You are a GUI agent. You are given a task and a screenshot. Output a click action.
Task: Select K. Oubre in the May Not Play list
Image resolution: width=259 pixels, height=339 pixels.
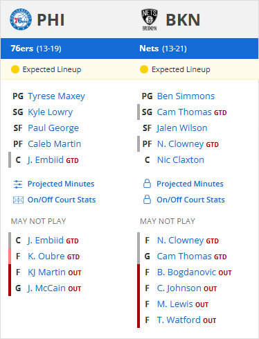point(46,257)
